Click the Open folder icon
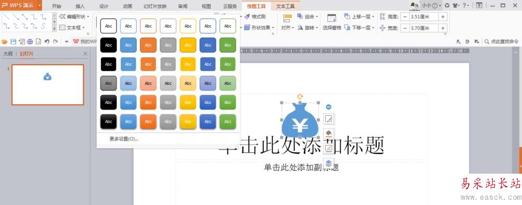The width and height of the screenshot is (522, 205). tap(5, 42)
